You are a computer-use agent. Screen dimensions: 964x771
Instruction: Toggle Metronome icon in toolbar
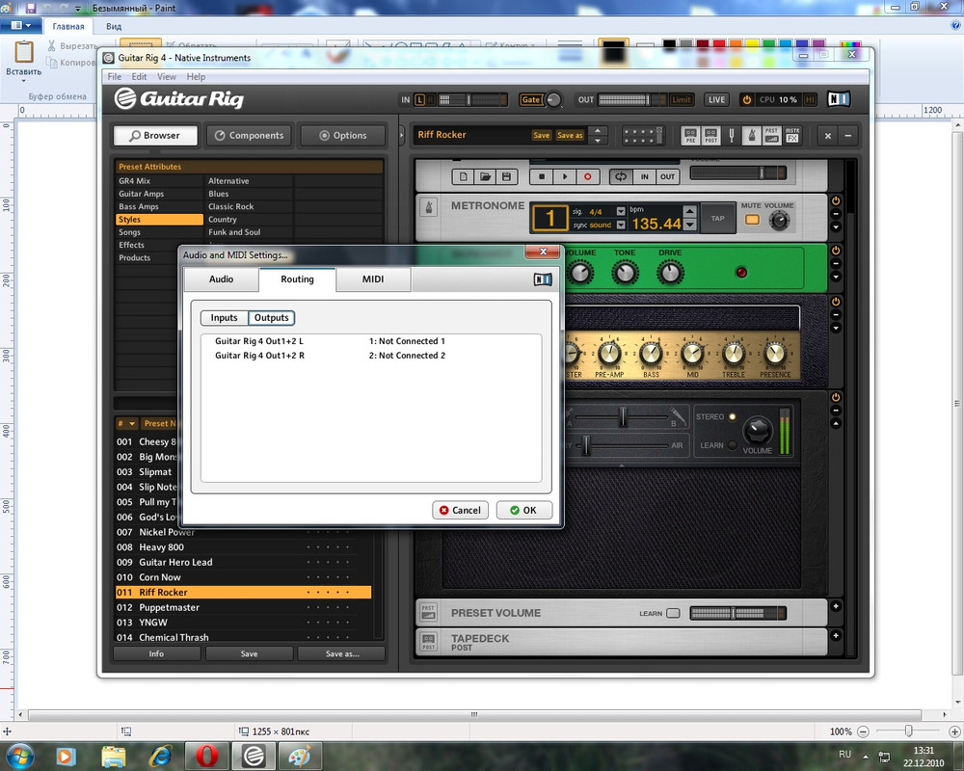751,135
